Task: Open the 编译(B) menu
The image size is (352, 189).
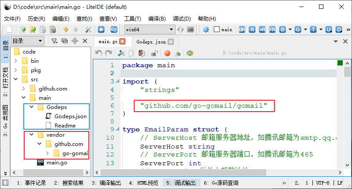Action: (x=157, y=18)
